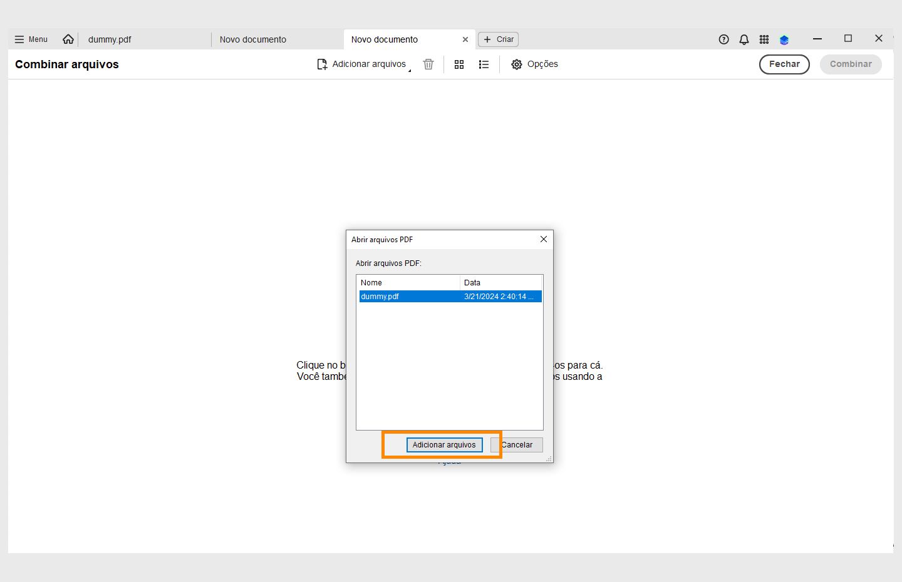This screenshot has height=582, width=902.
Task: Open the apps grid icon
Action: click(x=764, y=39)
